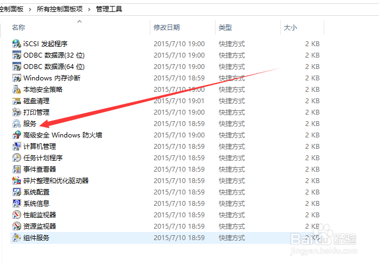
Task: Click the 管理工具 breadcrumb segment
Action: pyautogui.click(x=109, y=9)
